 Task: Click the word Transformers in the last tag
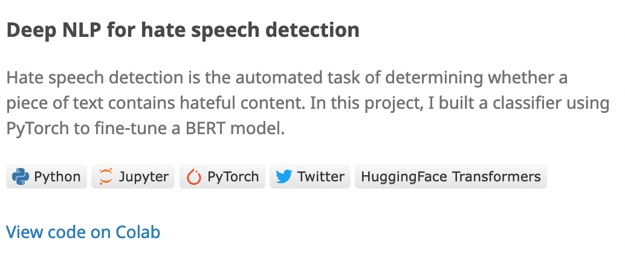pos(496,176)
